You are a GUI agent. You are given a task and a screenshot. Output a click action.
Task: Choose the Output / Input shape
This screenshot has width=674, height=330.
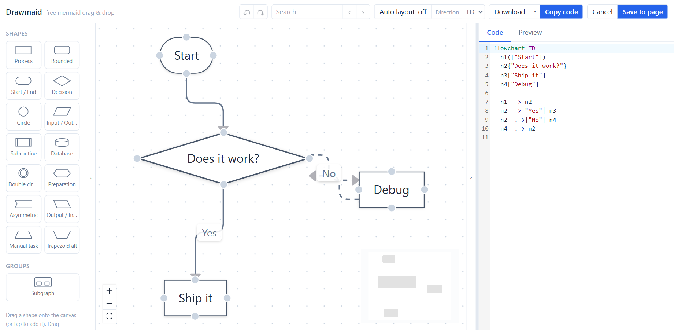tap(62, 209)
